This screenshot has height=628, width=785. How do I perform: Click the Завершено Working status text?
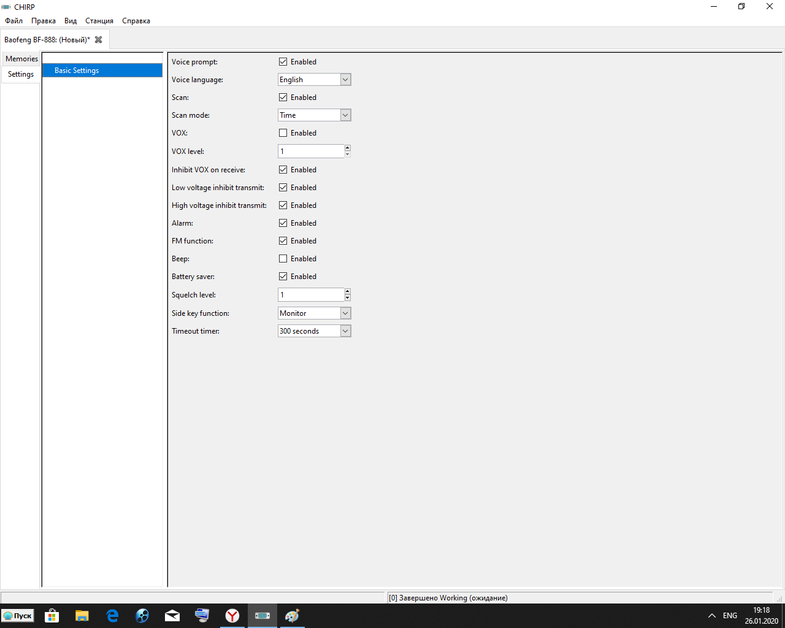pos(448,598)
